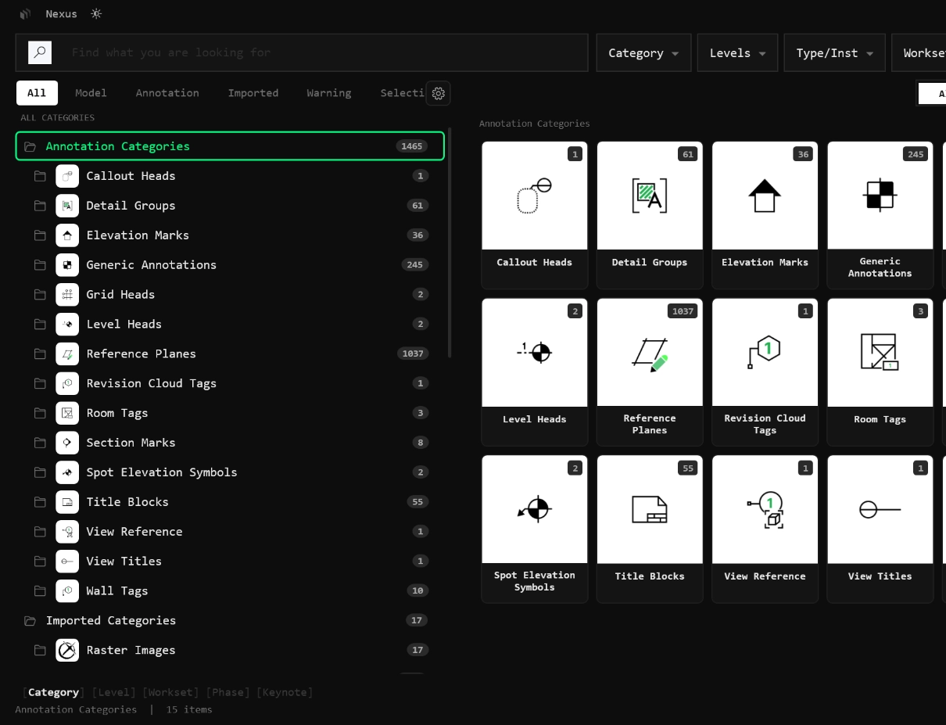The height and width of the screenshot is (725, 946).
Task: Switch to the Model tab
Action: click(x=91, y=93)
